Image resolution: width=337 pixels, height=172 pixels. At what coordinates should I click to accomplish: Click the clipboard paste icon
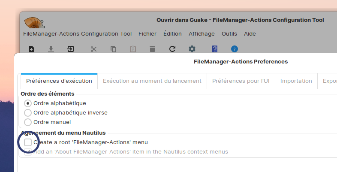133,49
